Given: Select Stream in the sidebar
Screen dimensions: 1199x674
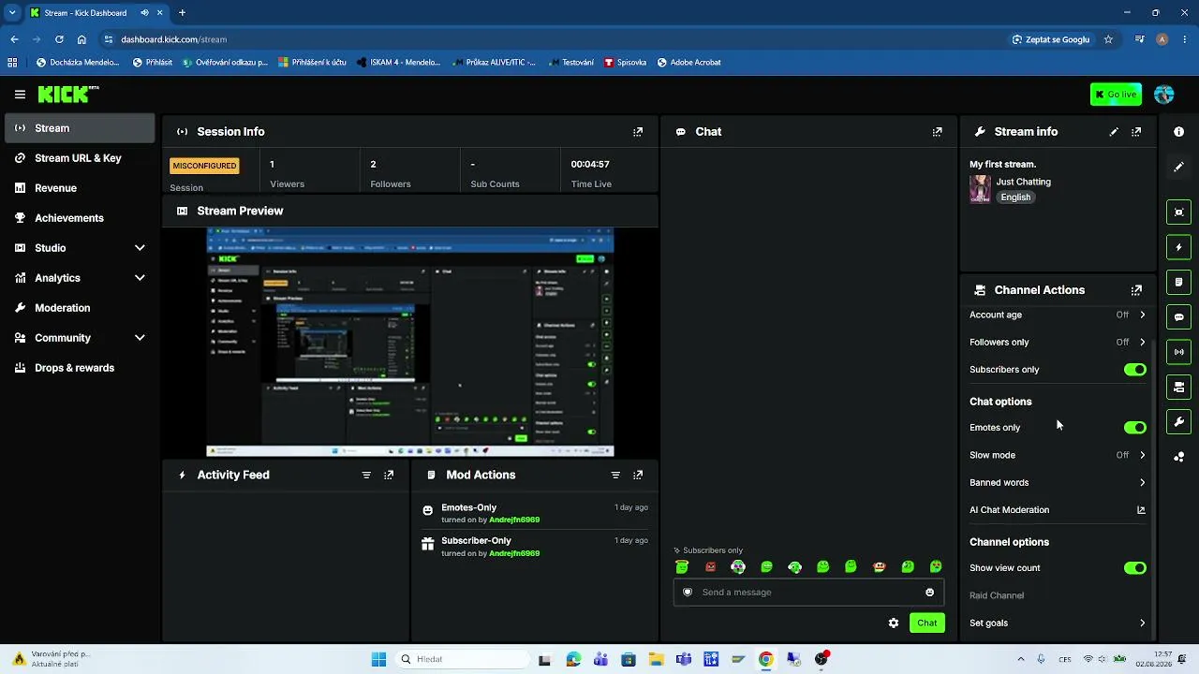Looking at the screenshot, I should click(x=80, y=128).
